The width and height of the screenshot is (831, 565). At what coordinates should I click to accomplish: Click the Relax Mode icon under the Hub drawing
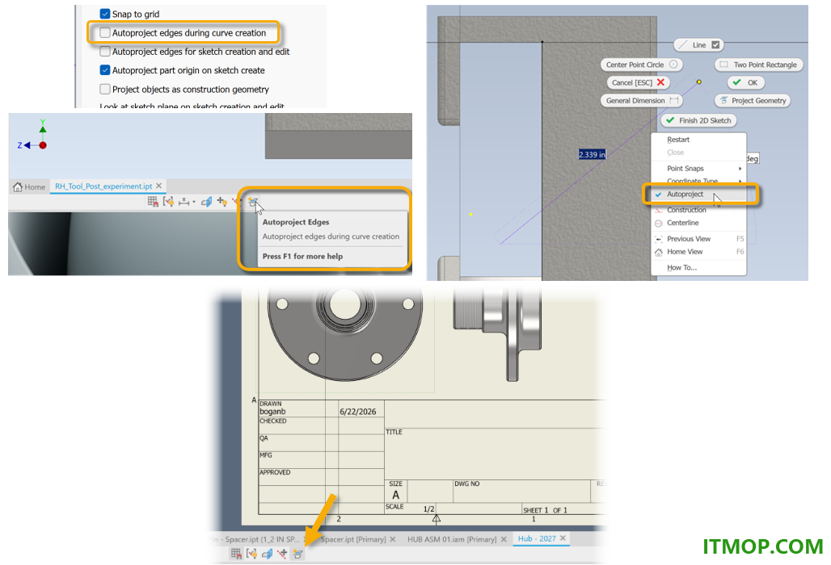pos(282,554)
